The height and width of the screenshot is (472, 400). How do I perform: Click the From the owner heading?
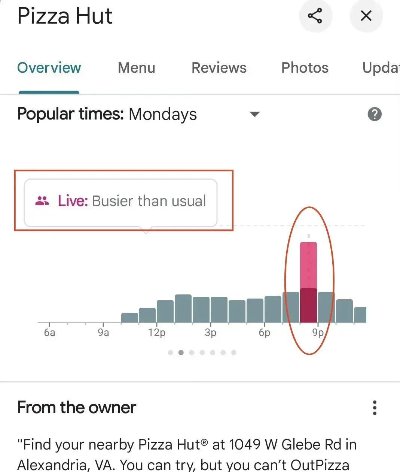click(x=77, y=408)
